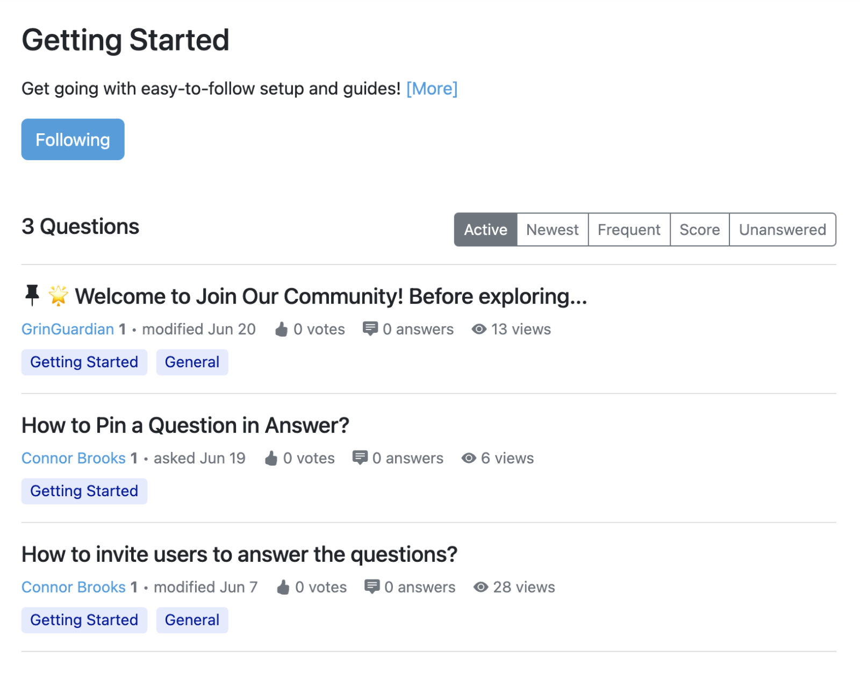Click the star emoji in the Welcome title
This screenshot has width=860, height=679.
tap(58, 296)
